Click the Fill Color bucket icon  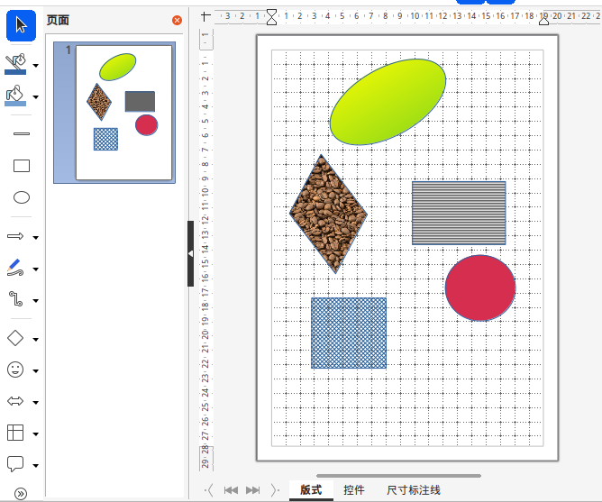15,96
